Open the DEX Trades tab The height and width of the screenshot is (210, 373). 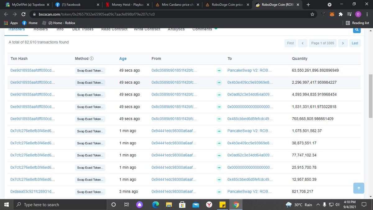pos(83,29)
